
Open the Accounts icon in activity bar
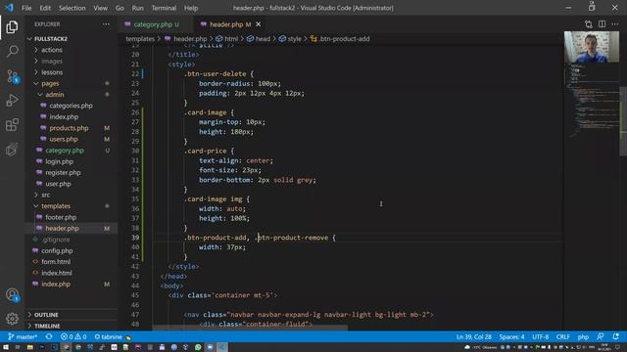click(12, 295)
